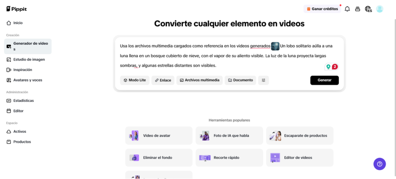Image resolution: width=396 pixels, height=179 pixels.
Task: Click the Enlace link option
Action: point(163,80)
